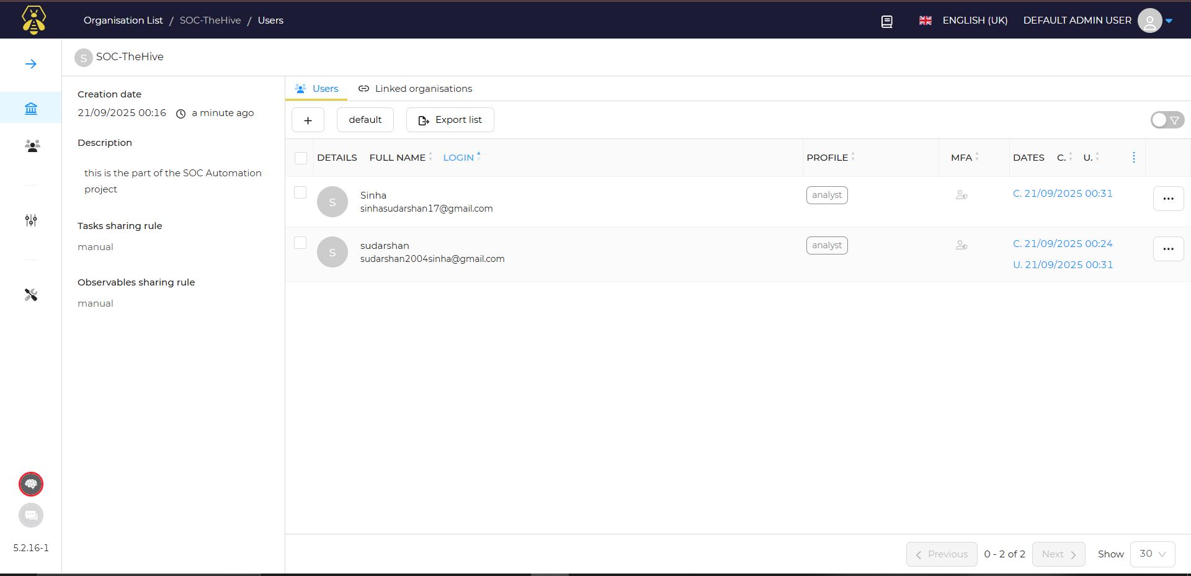
Task: Open sidebar sliders settings icon
Action: point(31,220)
